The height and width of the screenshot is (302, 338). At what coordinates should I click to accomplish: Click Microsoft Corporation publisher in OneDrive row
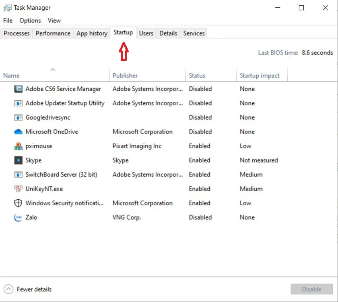point(142,132)
